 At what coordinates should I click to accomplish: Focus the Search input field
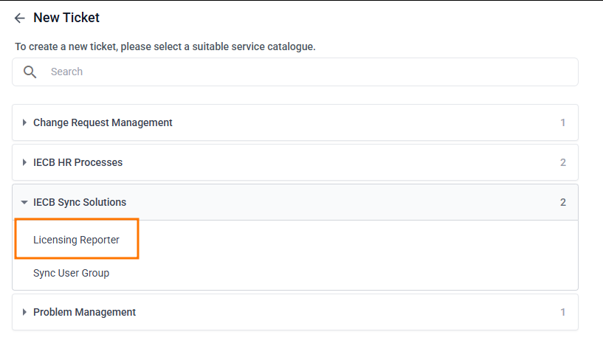coord(295,72)
